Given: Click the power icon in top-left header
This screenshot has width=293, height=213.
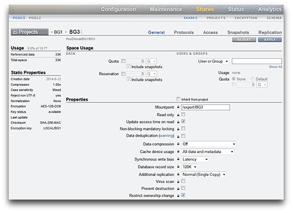Looking at the screenshot, I should 13,9.
